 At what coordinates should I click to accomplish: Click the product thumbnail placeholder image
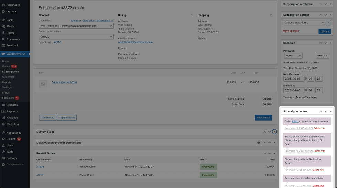click(x=43, y=84)
